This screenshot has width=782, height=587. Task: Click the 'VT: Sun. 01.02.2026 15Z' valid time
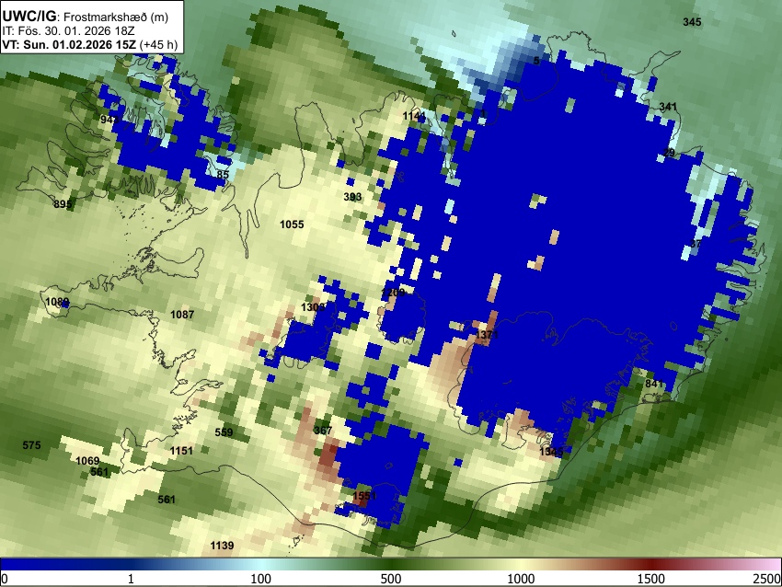(69, 44)
